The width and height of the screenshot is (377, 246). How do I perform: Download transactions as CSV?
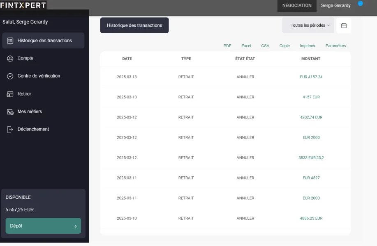(x=265, y=46)
